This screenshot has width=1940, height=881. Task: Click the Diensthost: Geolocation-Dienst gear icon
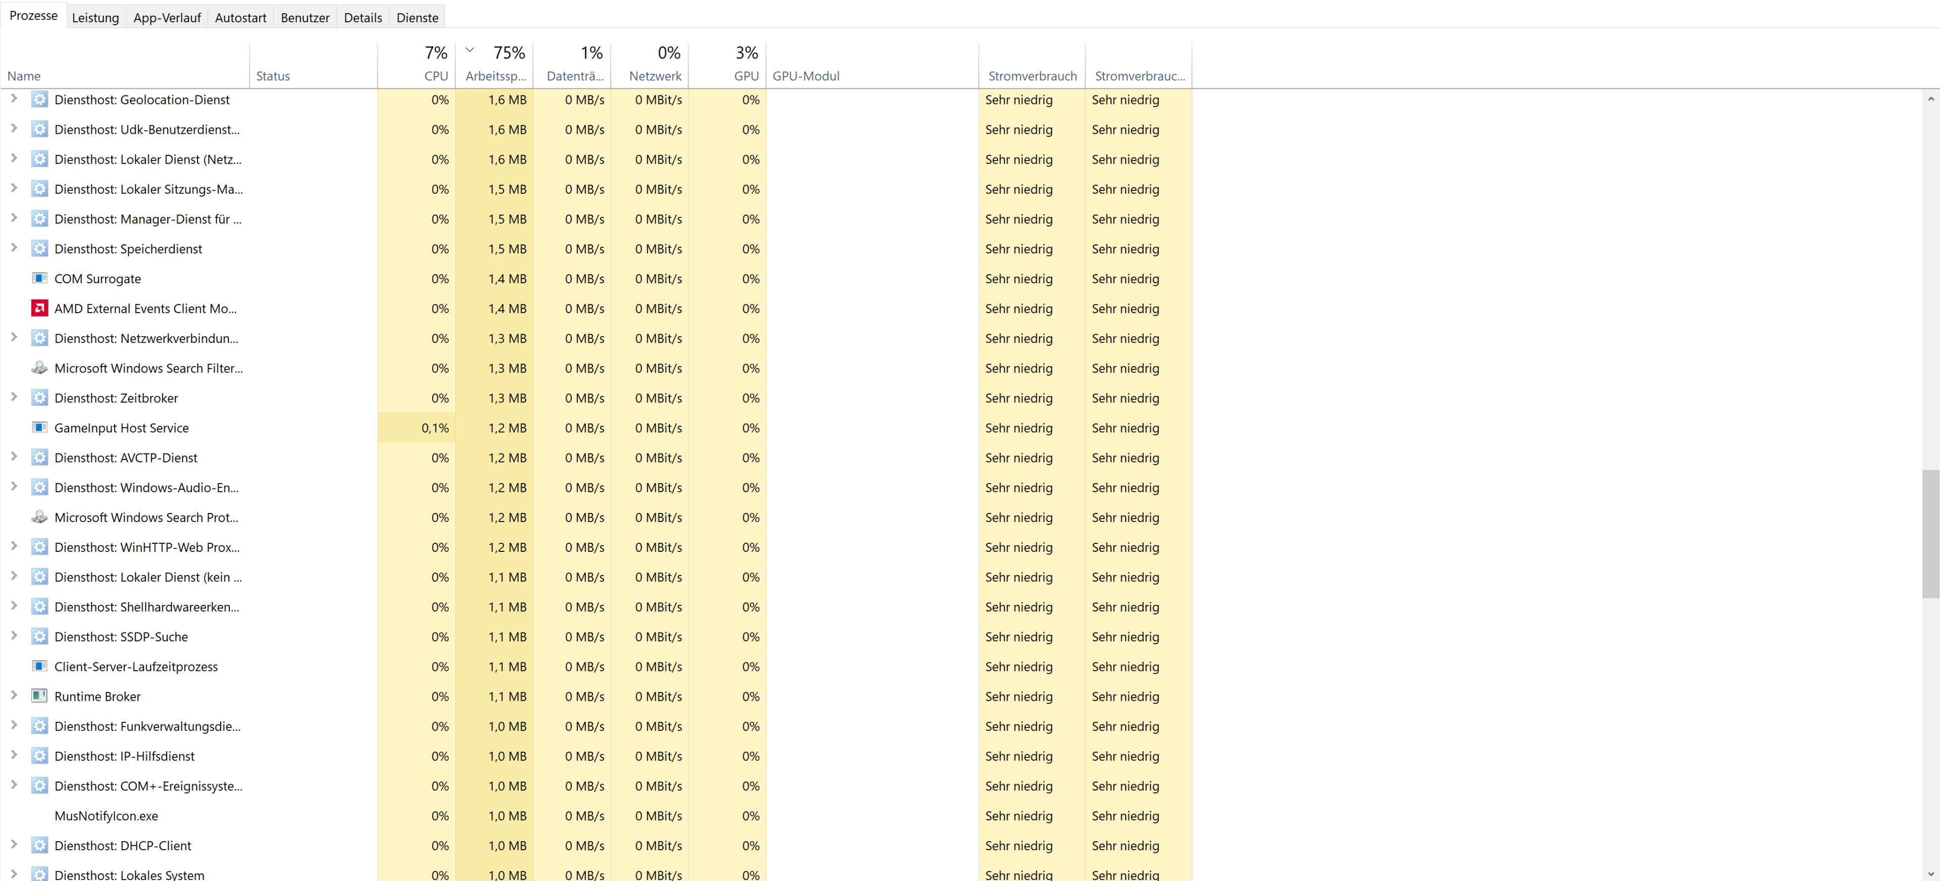pos(39,99)
